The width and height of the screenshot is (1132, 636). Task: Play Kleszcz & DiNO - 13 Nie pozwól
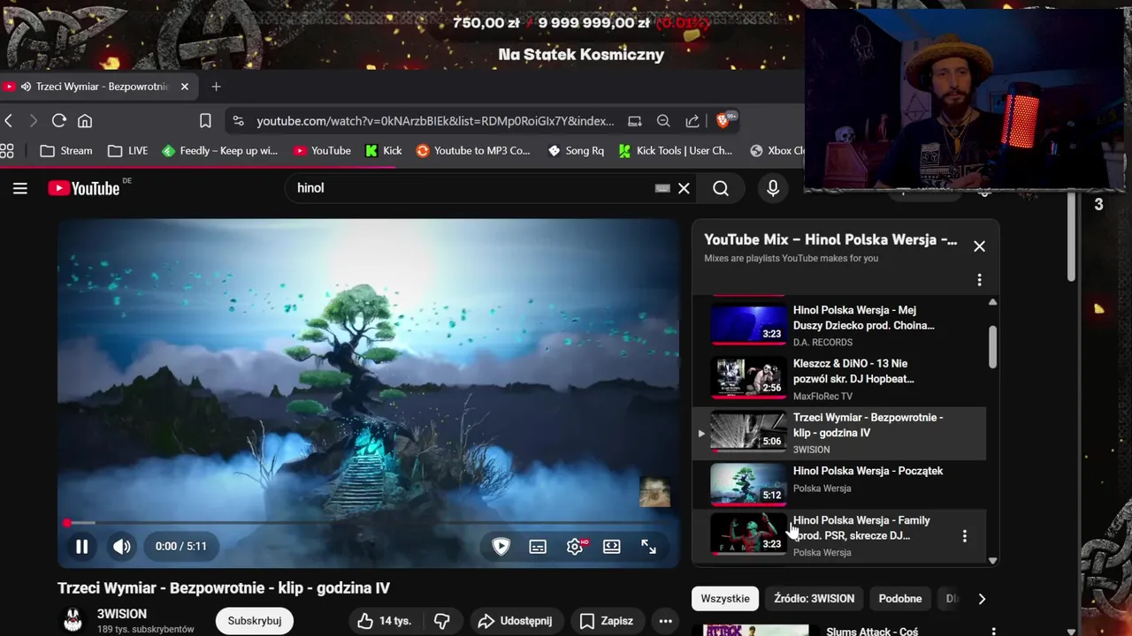(x=838, y=379)
